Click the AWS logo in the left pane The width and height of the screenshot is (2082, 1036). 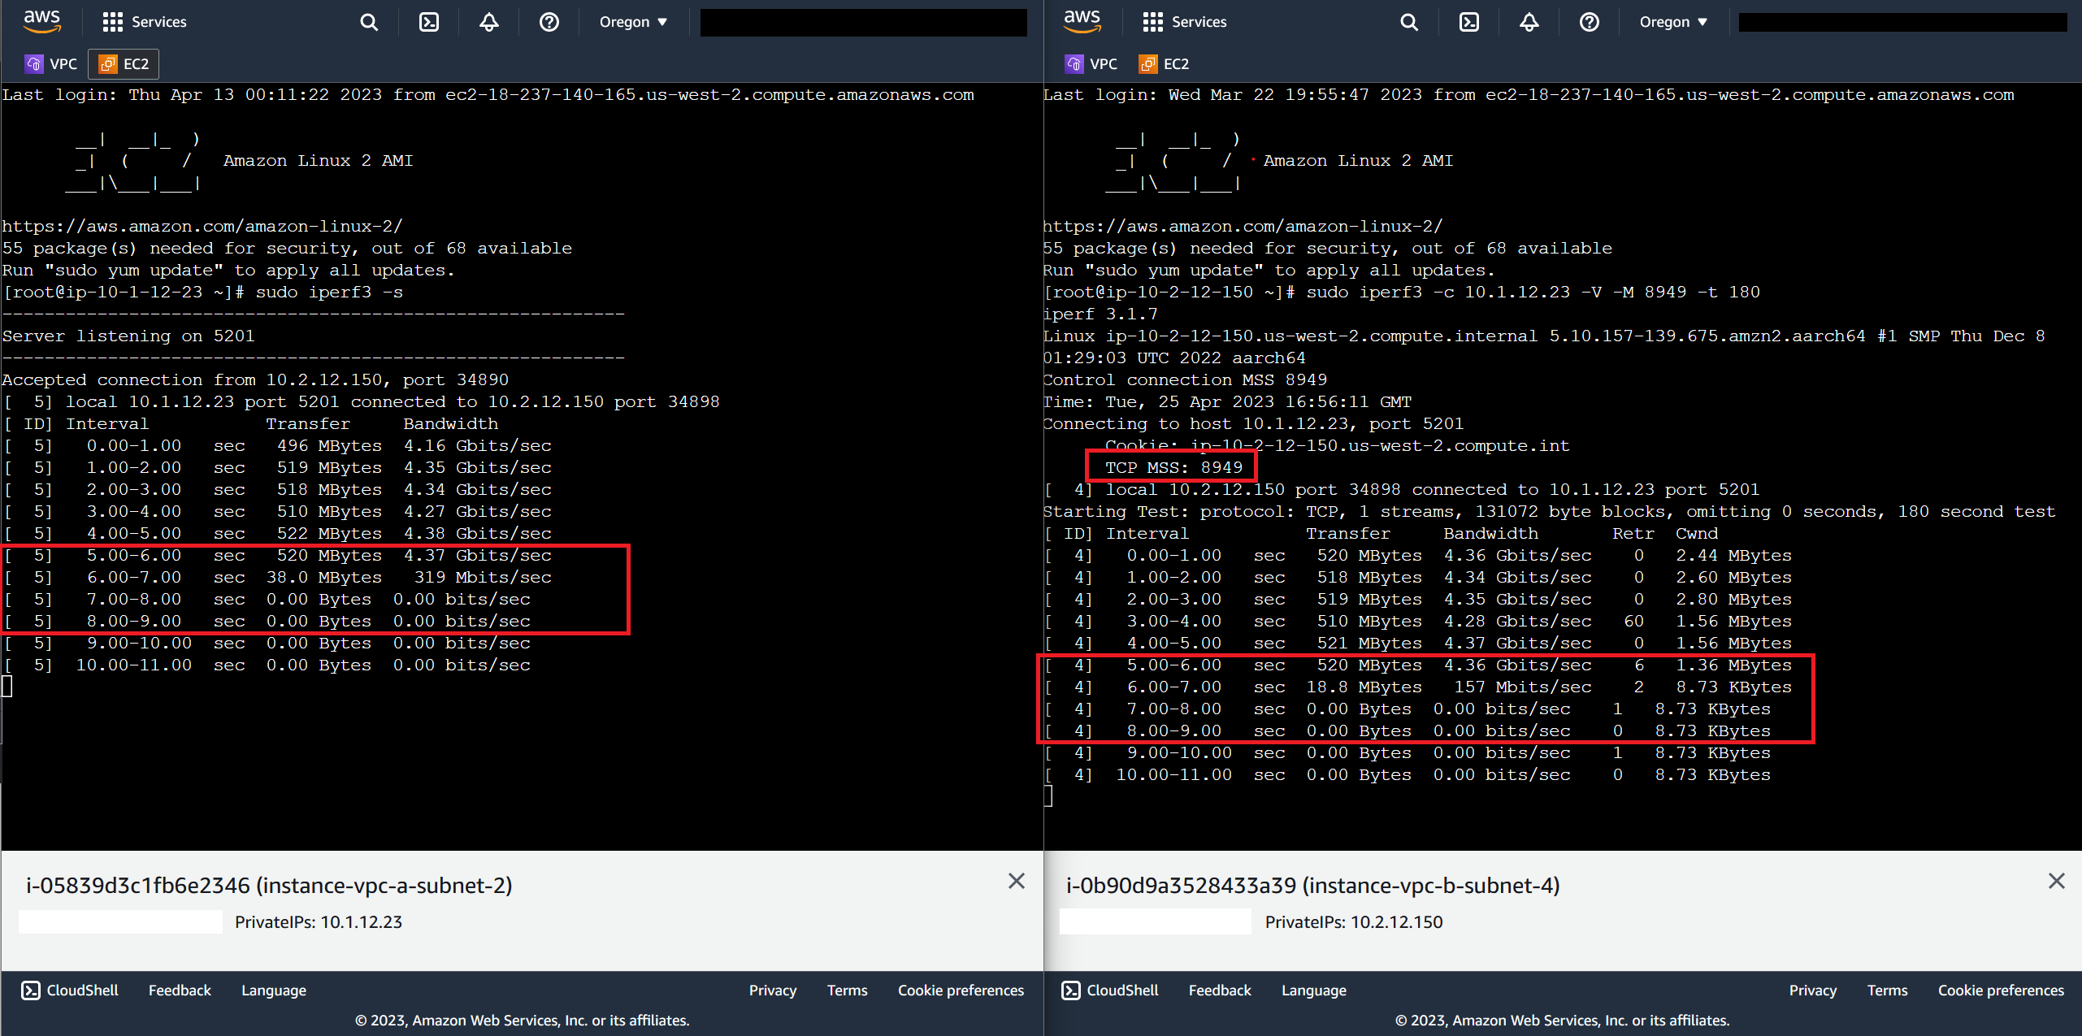tap(41, 22)
